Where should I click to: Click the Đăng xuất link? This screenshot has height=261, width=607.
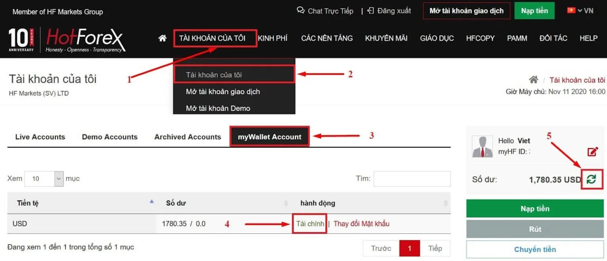[x=394, y=11]
